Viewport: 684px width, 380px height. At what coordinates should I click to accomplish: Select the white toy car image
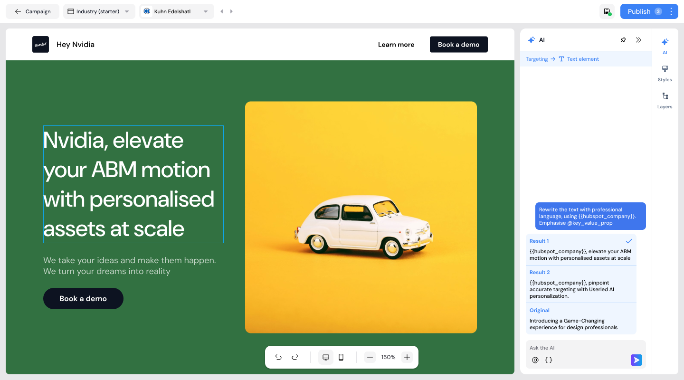coord(361,217)
